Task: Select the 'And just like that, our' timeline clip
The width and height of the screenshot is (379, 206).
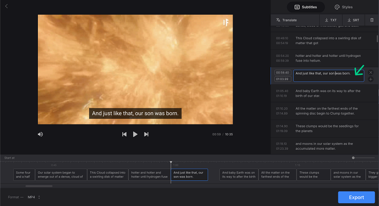Action: click(x=189, y=175)
